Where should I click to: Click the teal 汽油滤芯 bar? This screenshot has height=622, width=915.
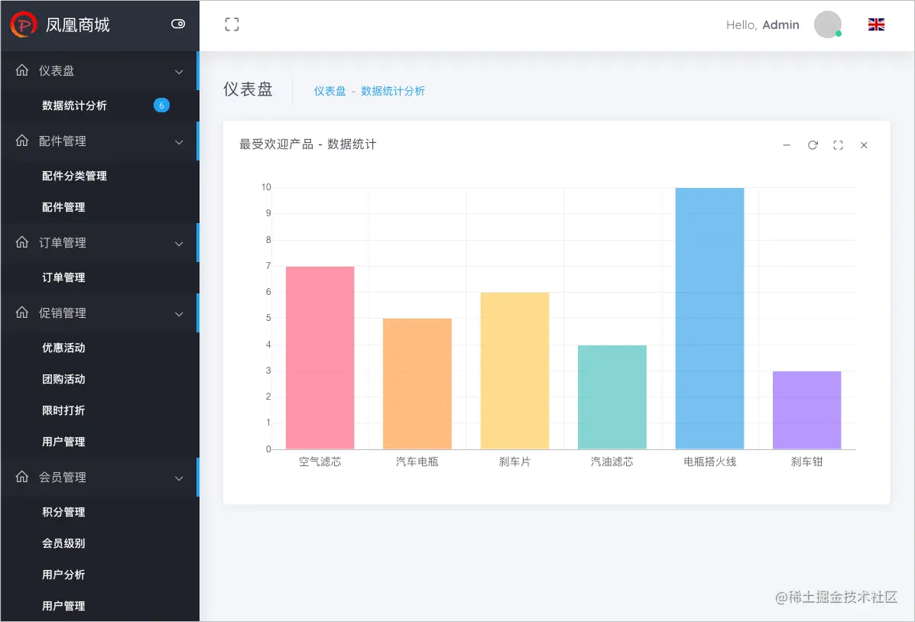coord(612,397)
